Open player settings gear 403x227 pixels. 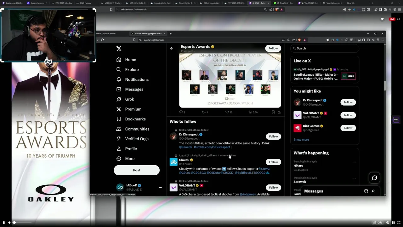pos(388,223)
